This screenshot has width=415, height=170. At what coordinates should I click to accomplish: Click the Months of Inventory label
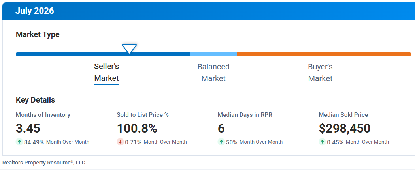43,115
